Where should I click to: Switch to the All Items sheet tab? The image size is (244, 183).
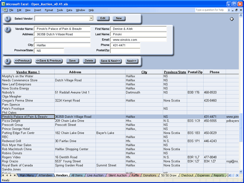(77, 175)
